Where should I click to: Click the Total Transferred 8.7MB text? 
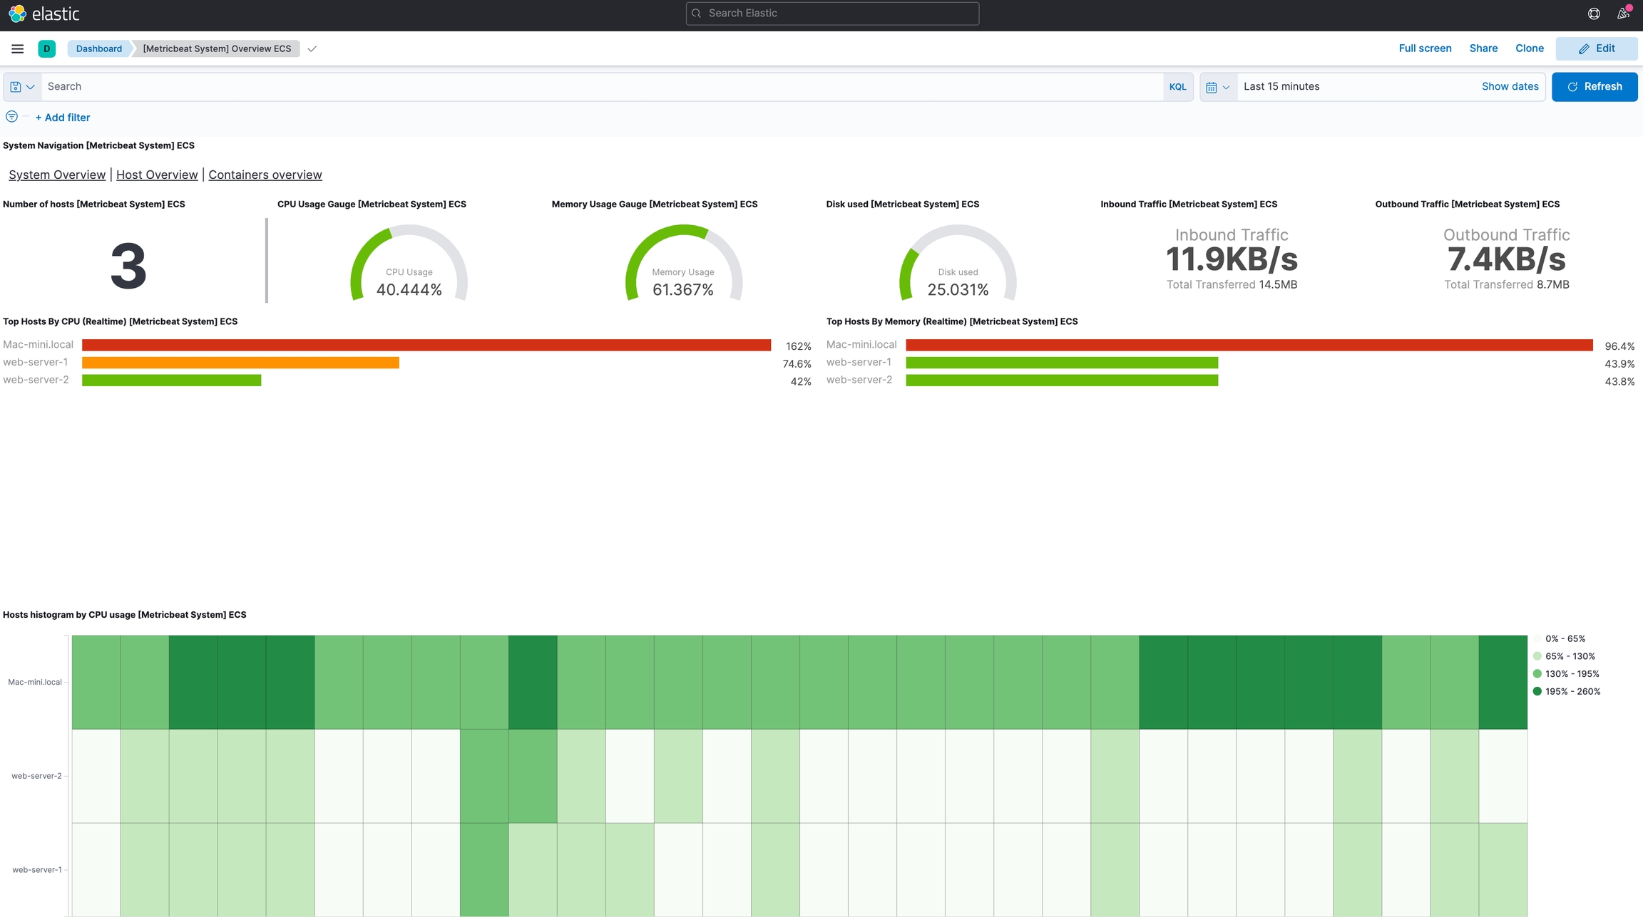click(x=1507, y=284)
